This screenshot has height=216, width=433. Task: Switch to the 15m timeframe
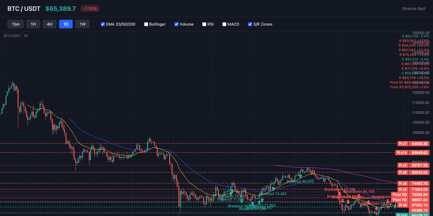click(15, 24)
